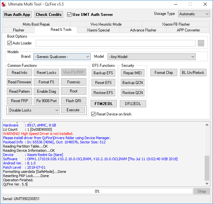
Task: Open the Disable Locks dropdown
Action: (34, 110)
